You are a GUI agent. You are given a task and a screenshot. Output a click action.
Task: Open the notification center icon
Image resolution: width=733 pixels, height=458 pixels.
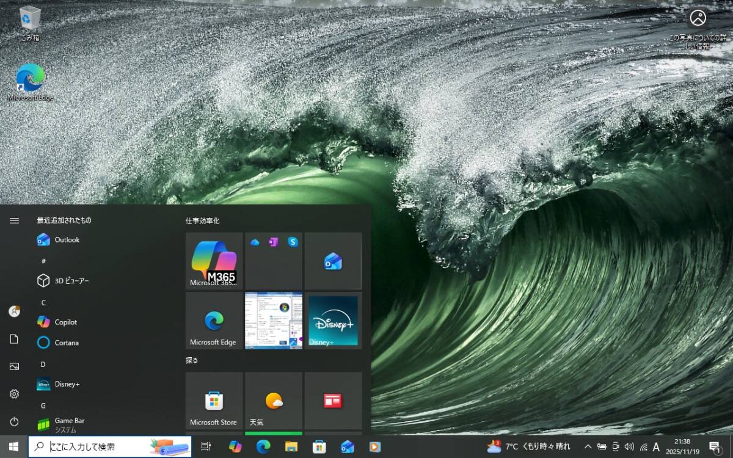point(715,446)
